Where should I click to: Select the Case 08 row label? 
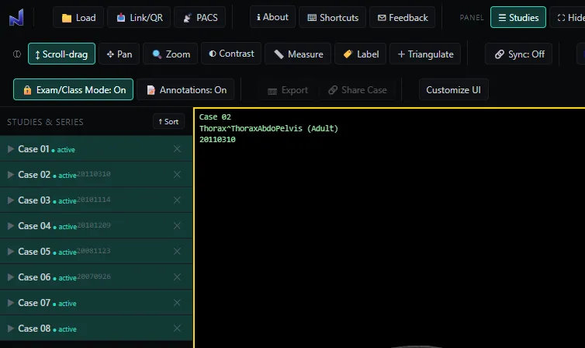click(34, 329)
